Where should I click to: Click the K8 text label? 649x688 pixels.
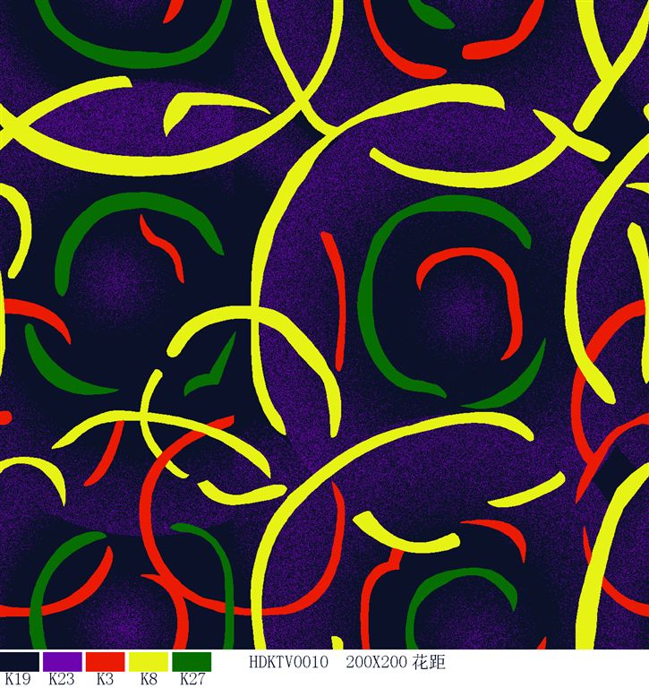tap(149, 679)
